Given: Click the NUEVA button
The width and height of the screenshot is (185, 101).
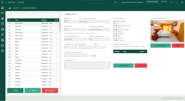Looking at the screenshot, I should pyautogui.click(x=15, y=90).
